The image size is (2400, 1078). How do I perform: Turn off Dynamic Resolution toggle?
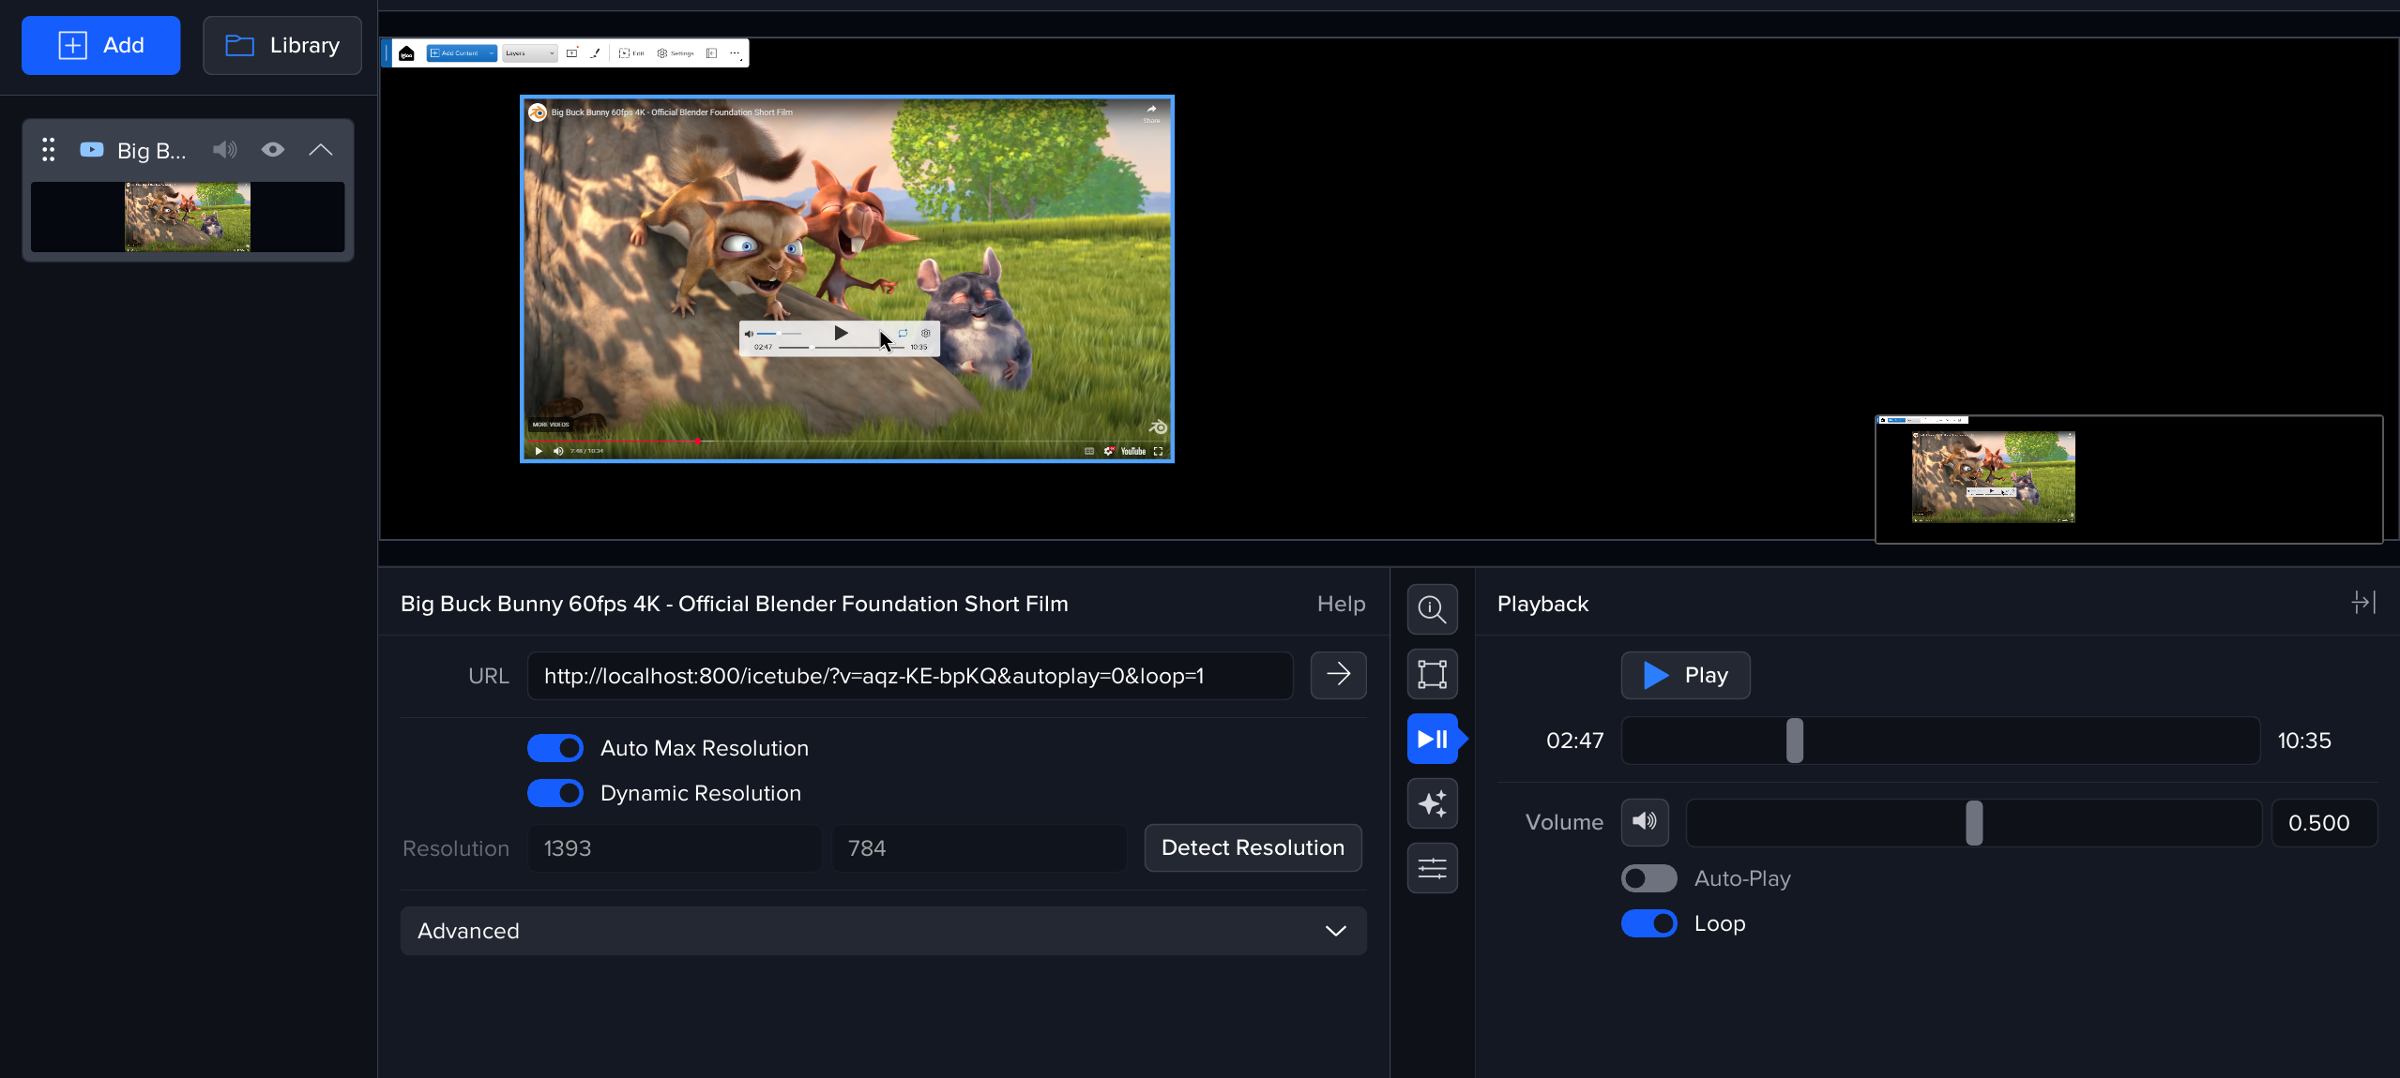click(x=555, y=793)
